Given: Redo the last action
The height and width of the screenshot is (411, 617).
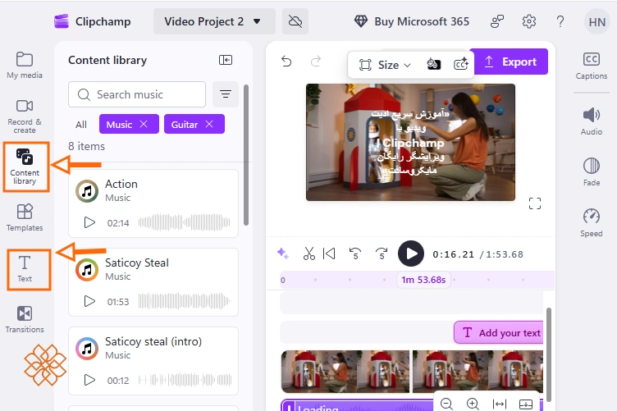Looking at the screenshot, I should click(x=316, y=62).
